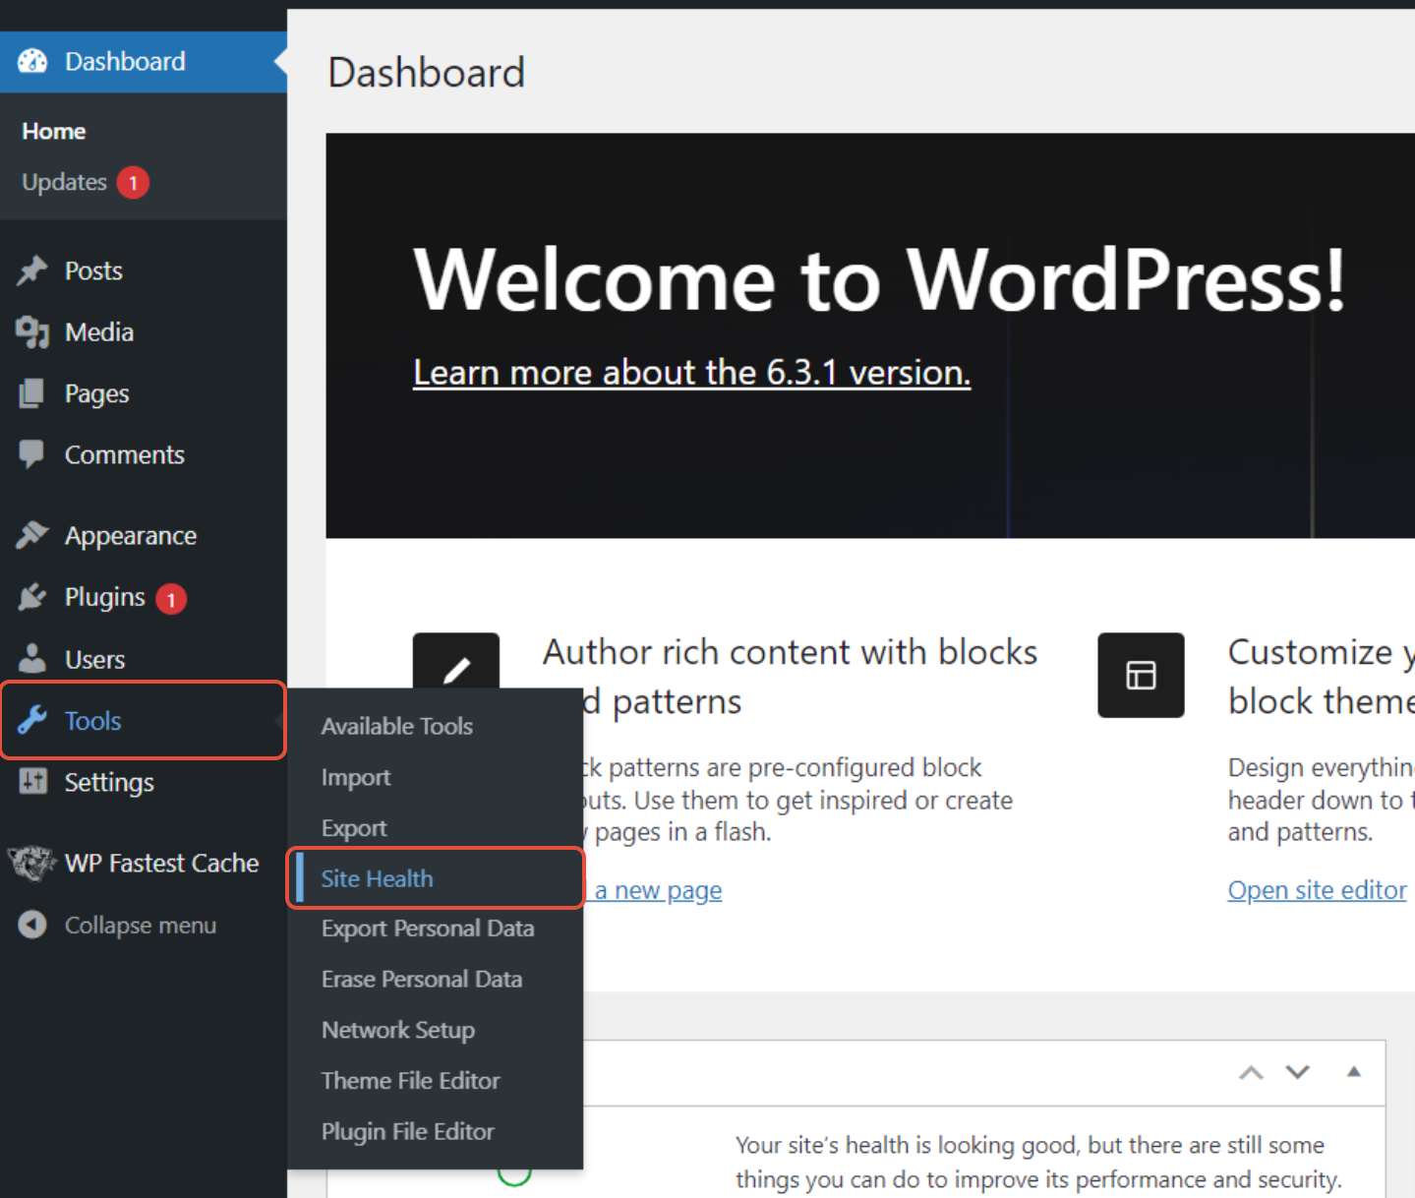Click the Plugins plug icon

(x=32, y=597)
